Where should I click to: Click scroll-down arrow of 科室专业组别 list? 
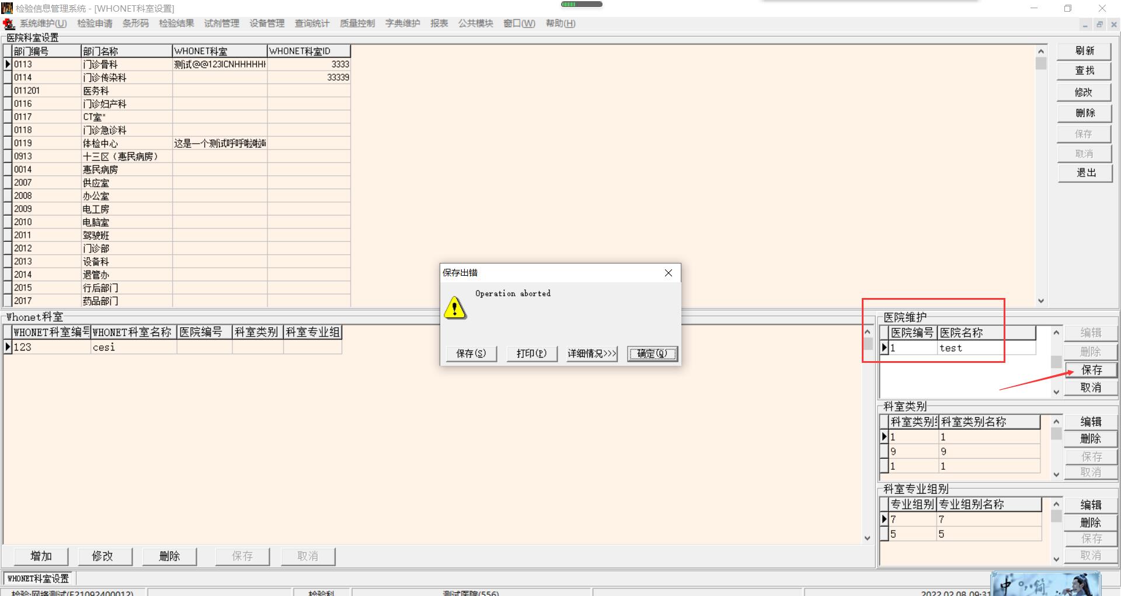(1056, 559)
